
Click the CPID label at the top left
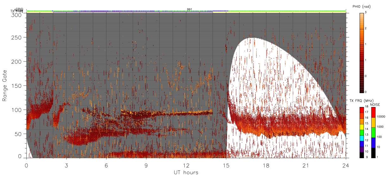[20, 9]
